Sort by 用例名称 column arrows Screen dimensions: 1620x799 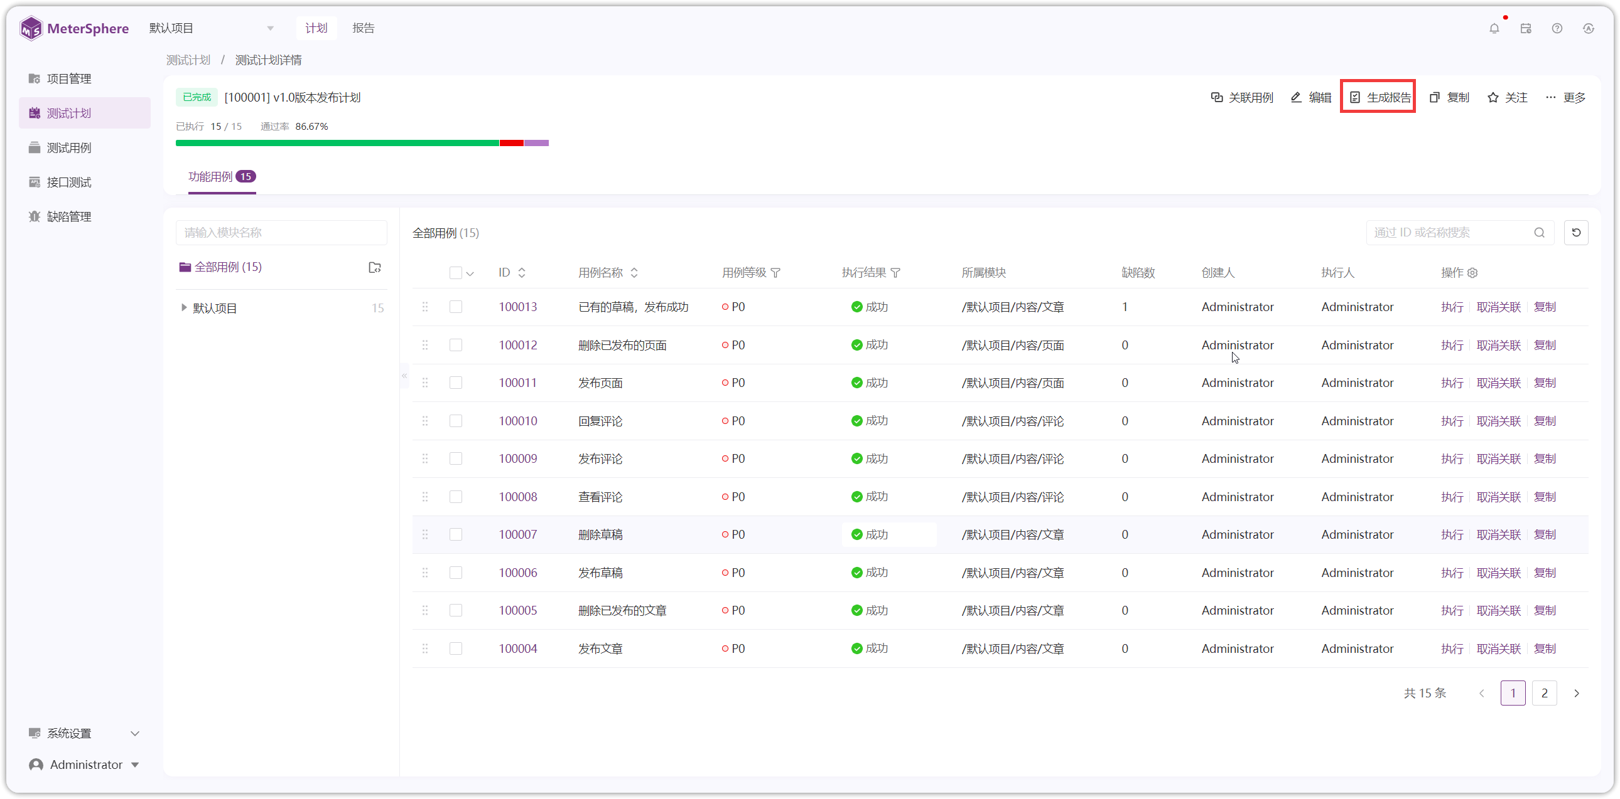(x=635, y=273)
